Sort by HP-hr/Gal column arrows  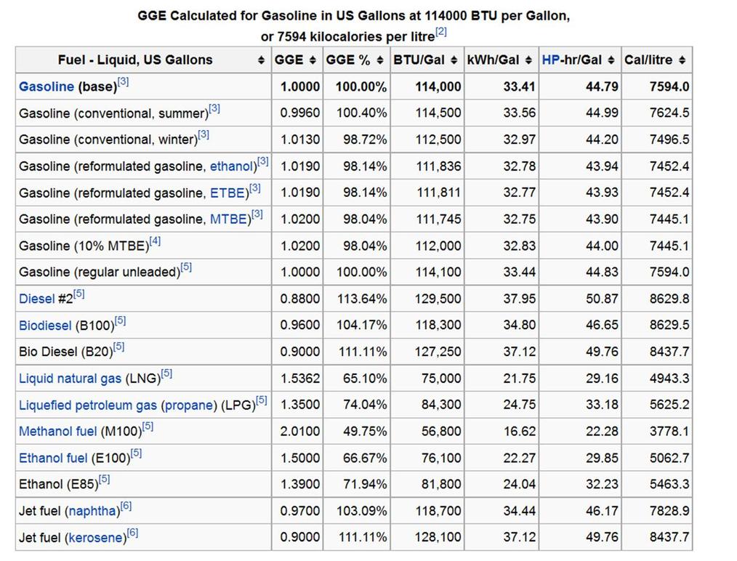point(611,60)
